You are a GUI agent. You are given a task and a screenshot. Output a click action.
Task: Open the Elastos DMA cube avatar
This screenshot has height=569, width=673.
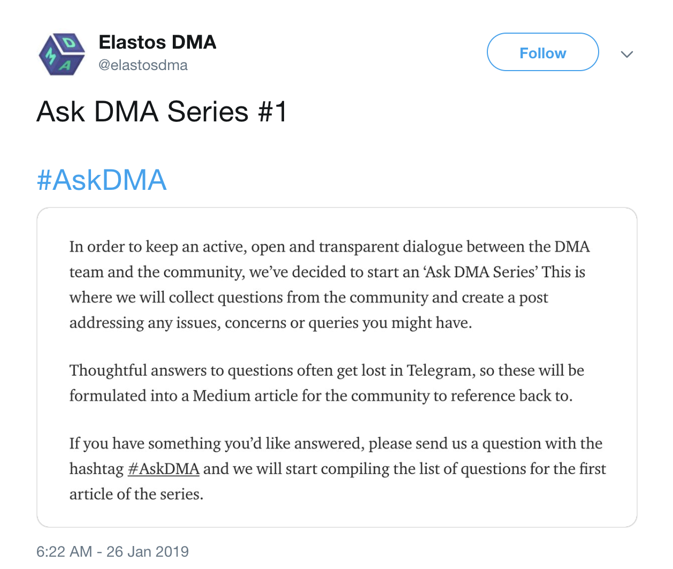click(62, 54)
